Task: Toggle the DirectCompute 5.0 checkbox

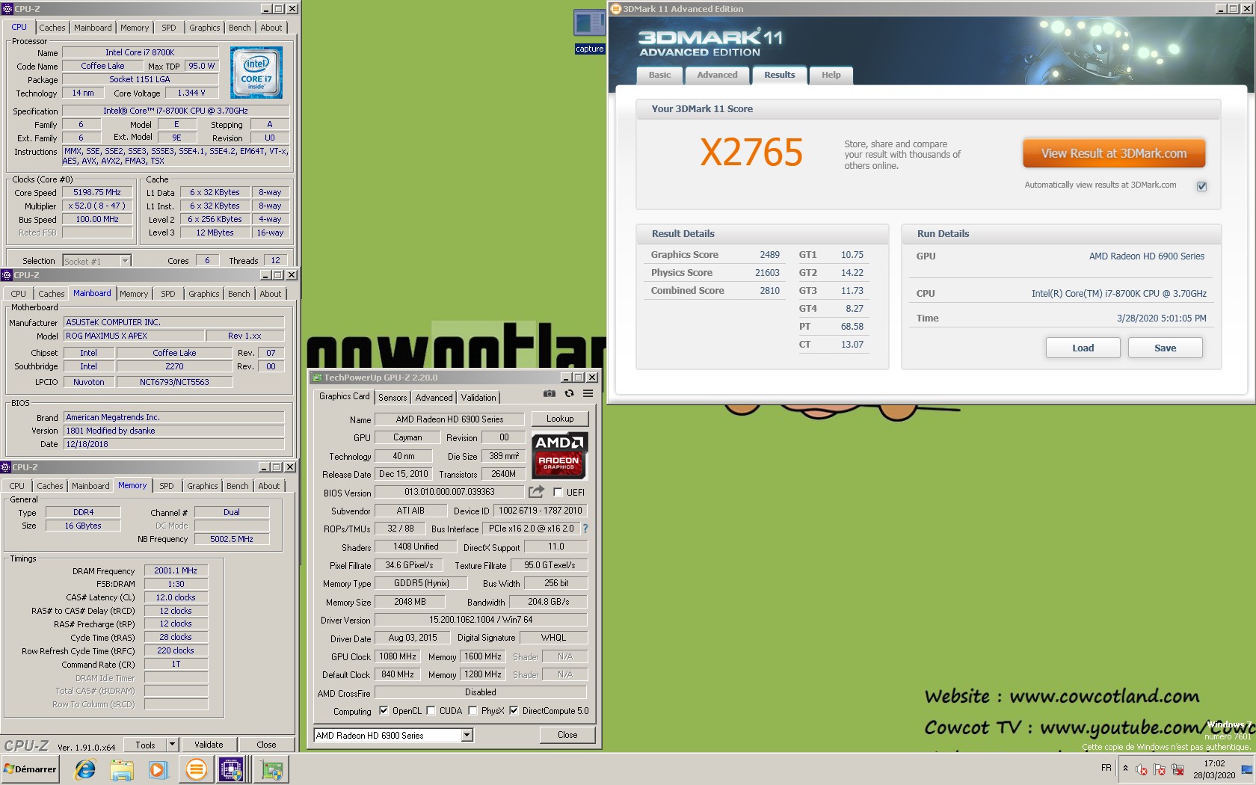Action: (514, 711)
